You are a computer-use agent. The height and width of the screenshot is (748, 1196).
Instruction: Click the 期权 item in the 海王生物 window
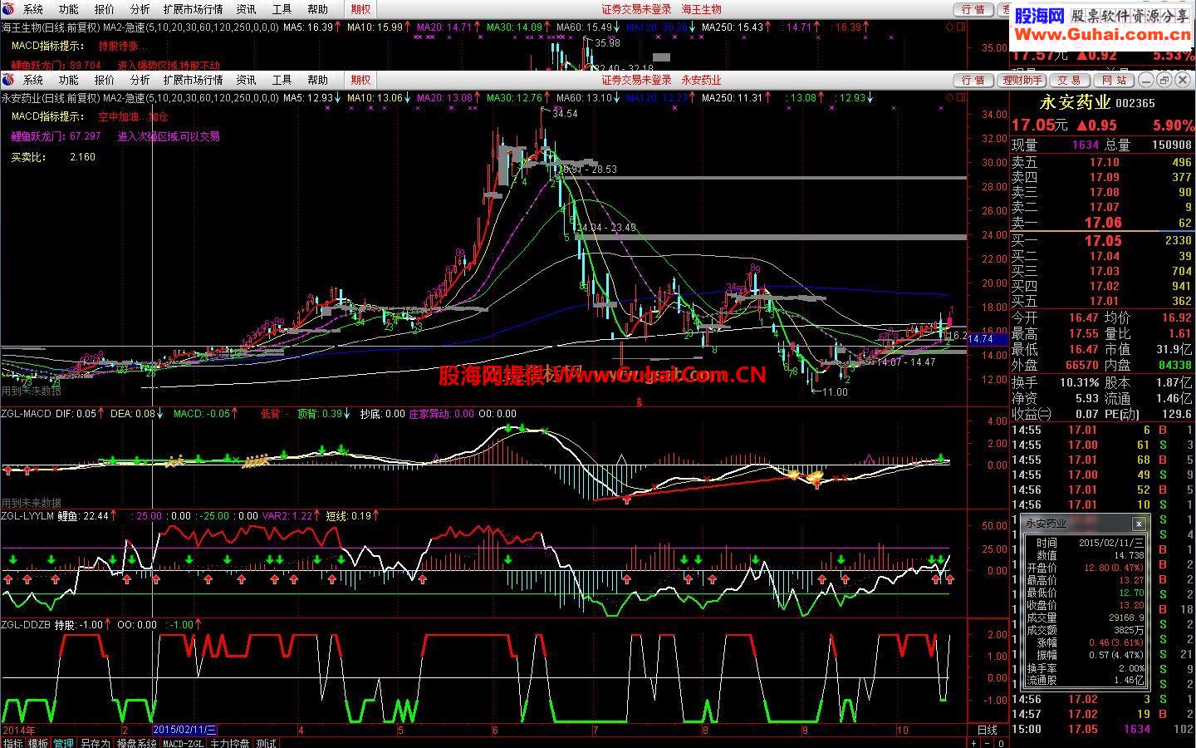[360, 9]
